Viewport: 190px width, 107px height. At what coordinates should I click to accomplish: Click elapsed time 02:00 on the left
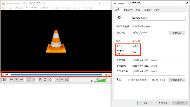5,75
